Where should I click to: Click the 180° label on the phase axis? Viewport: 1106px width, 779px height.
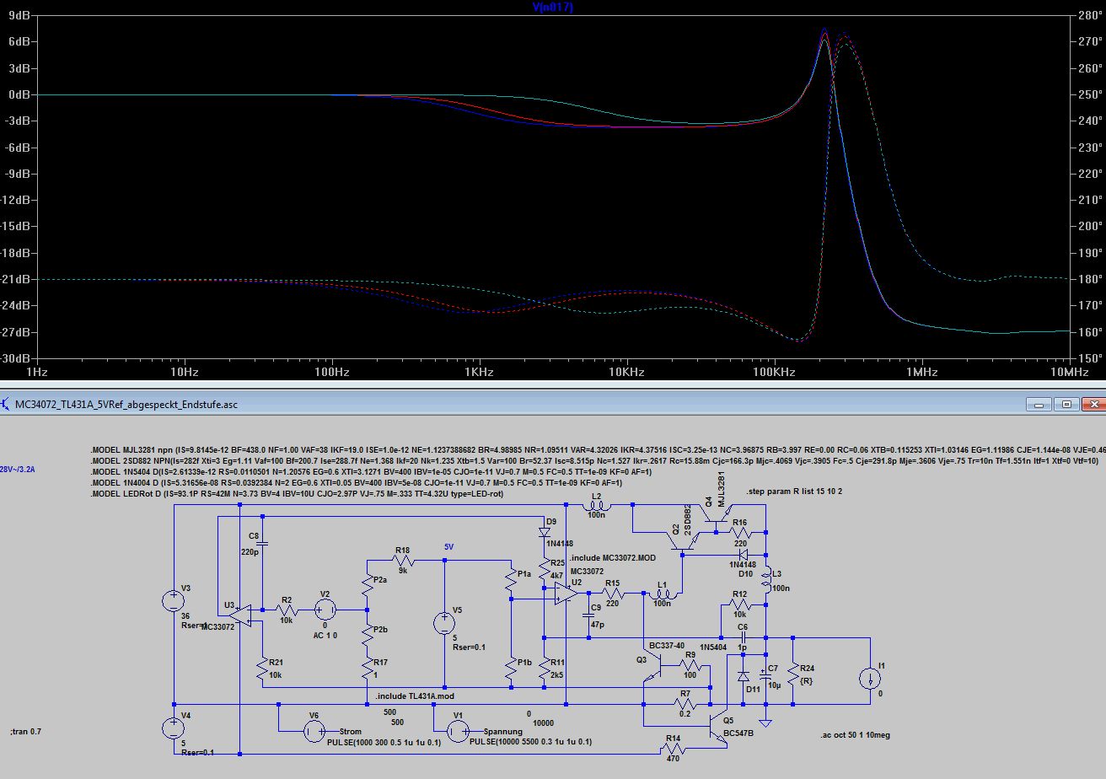tap(1088, 279)
